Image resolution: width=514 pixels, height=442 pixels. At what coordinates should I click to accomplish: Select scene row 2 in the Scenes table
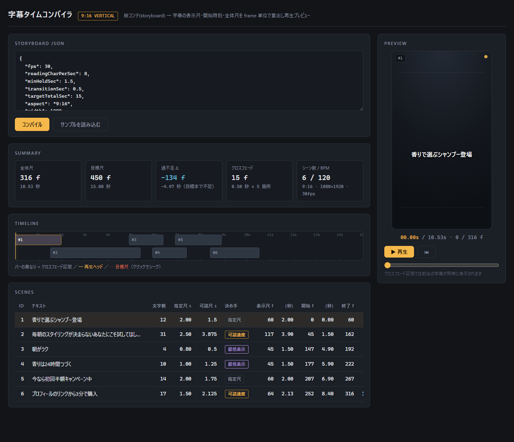pyautogui.click(x=189, y=334)
